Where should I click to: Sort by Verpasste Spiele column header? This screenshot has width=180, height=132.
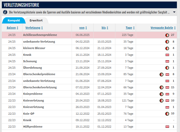pyautogui.click(x=163, y=28)
